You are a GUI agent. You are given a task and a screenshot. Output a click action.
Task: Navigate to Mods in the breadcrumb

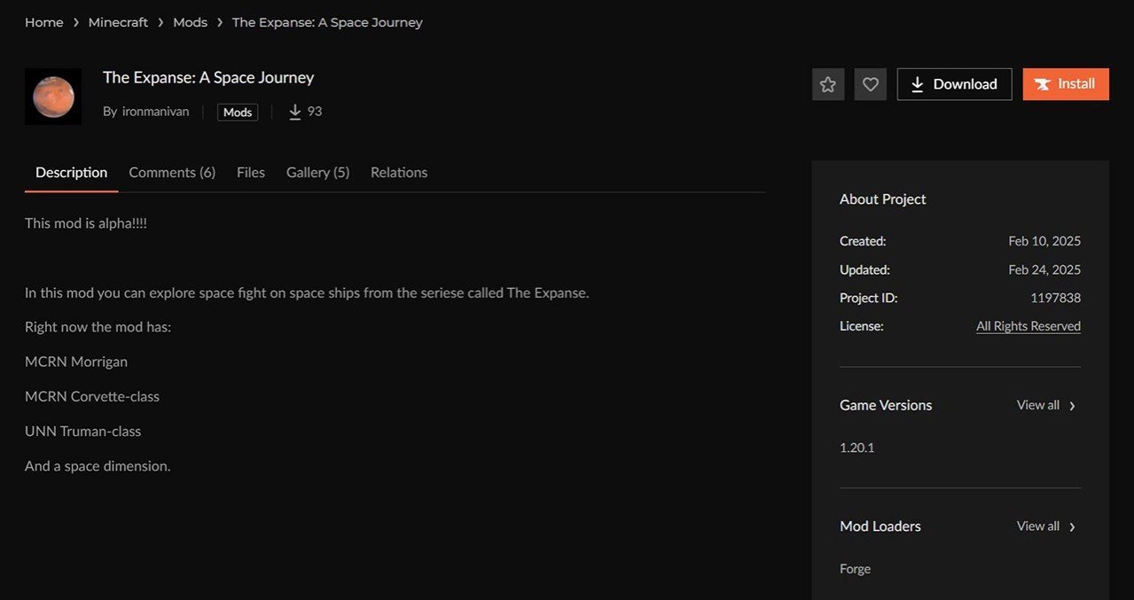(190, 22)
